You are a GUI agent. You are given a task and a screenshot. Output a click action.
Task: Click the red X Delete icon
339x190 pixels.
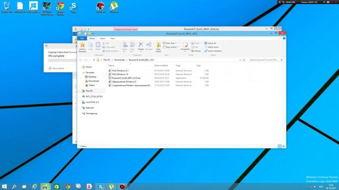pyautogui.click(x=141, y=44)
